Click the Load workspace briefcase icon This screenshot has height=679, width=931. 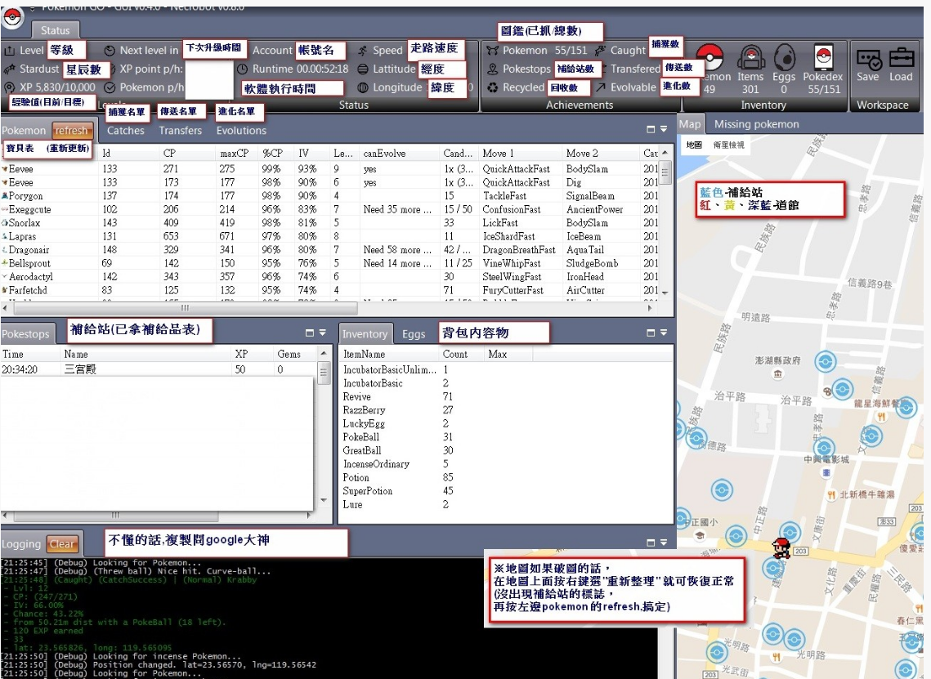tap(901, 59)
